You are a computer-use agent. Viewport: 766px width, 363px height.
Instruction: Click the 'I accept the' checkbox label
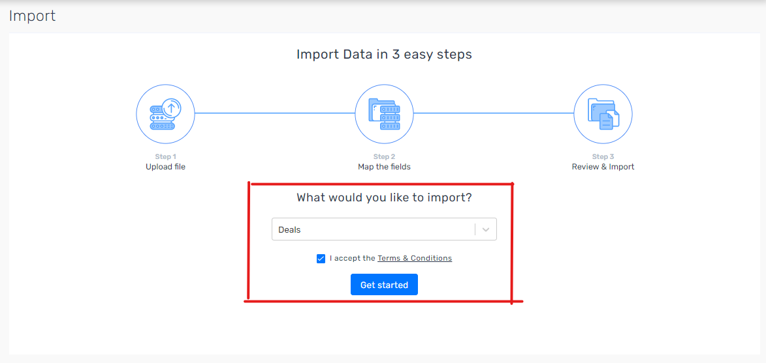coord(352,258)
